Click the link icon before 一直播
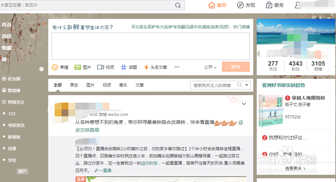This screenshot has height=182, width=336. click(96, 171)
